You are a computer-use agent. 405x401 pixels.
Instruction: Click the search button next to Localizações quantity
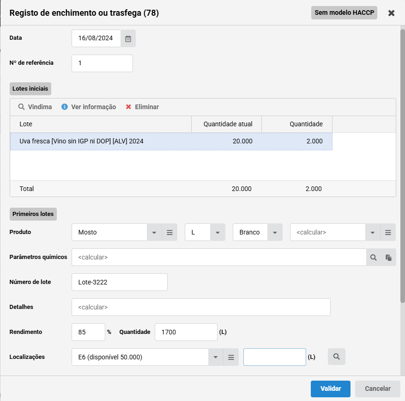tap(337, 357)
